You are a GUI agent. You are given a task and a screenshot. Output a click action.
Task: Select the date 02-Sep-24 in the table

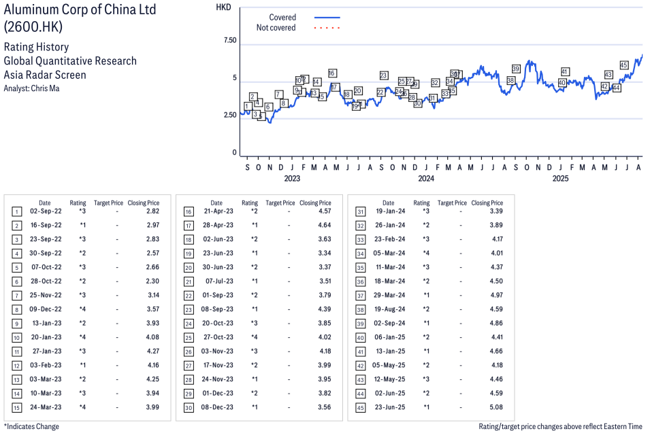coord(389,324)
